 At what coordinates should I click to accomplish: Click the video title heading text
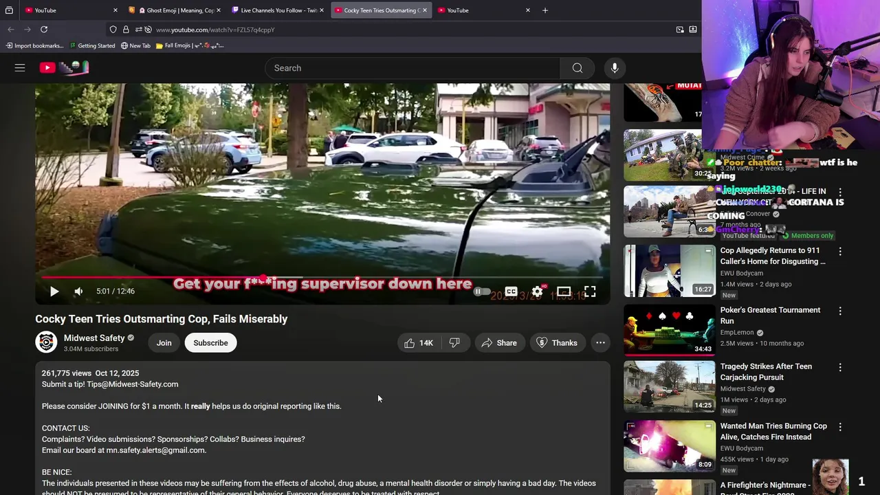162,319
